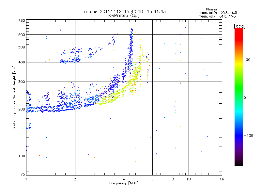Click x-axis tick label '8'
Image resolution: width=261 pixels, height=195 pixels.
pos(173,179)
